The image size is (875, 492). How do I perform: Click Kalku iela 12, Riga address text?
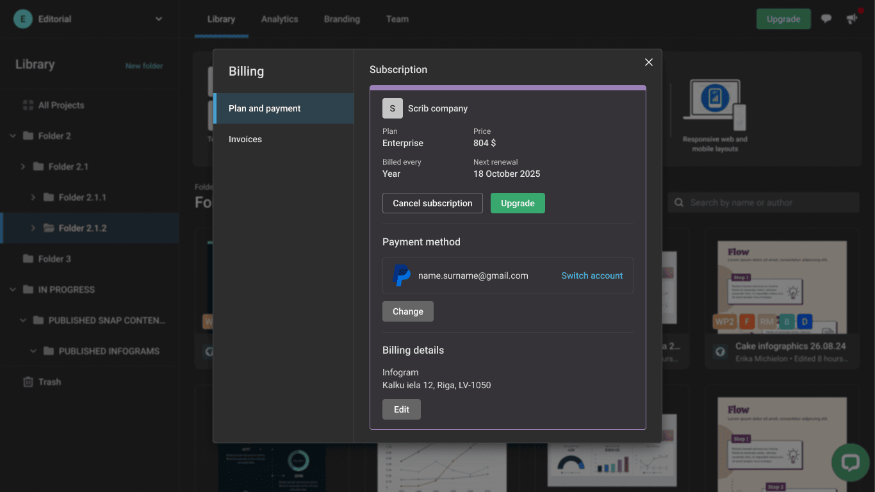click(437, 385)
